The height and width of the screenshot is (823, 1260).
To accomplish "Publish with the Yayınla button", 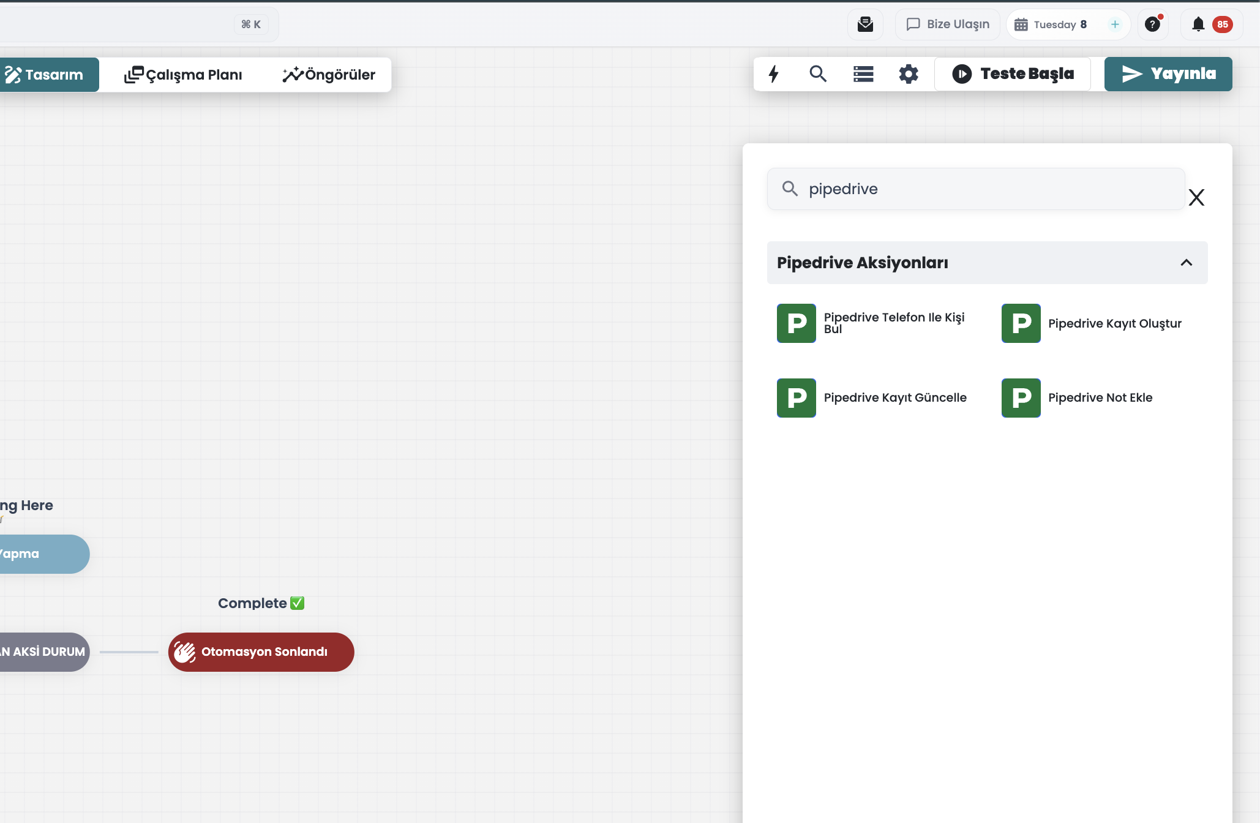I will tap(1168, 74).
